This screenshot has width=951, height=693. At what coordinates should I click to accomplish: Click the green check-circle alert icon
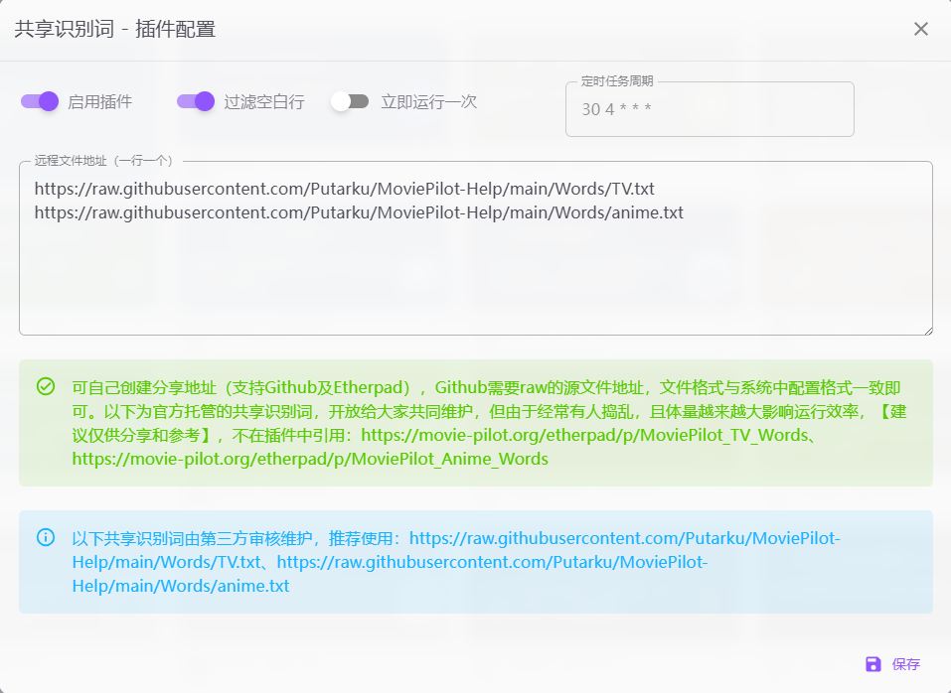46,386
